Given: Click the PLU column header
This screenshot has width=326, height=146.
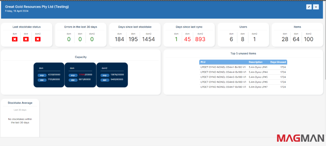Looking at the screenshot, I should pyautogui.click(x=203, y=62).
